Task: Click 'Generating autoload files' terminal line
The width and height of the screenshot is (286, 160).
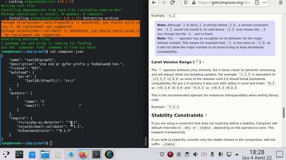Action: tap(25, 39)
